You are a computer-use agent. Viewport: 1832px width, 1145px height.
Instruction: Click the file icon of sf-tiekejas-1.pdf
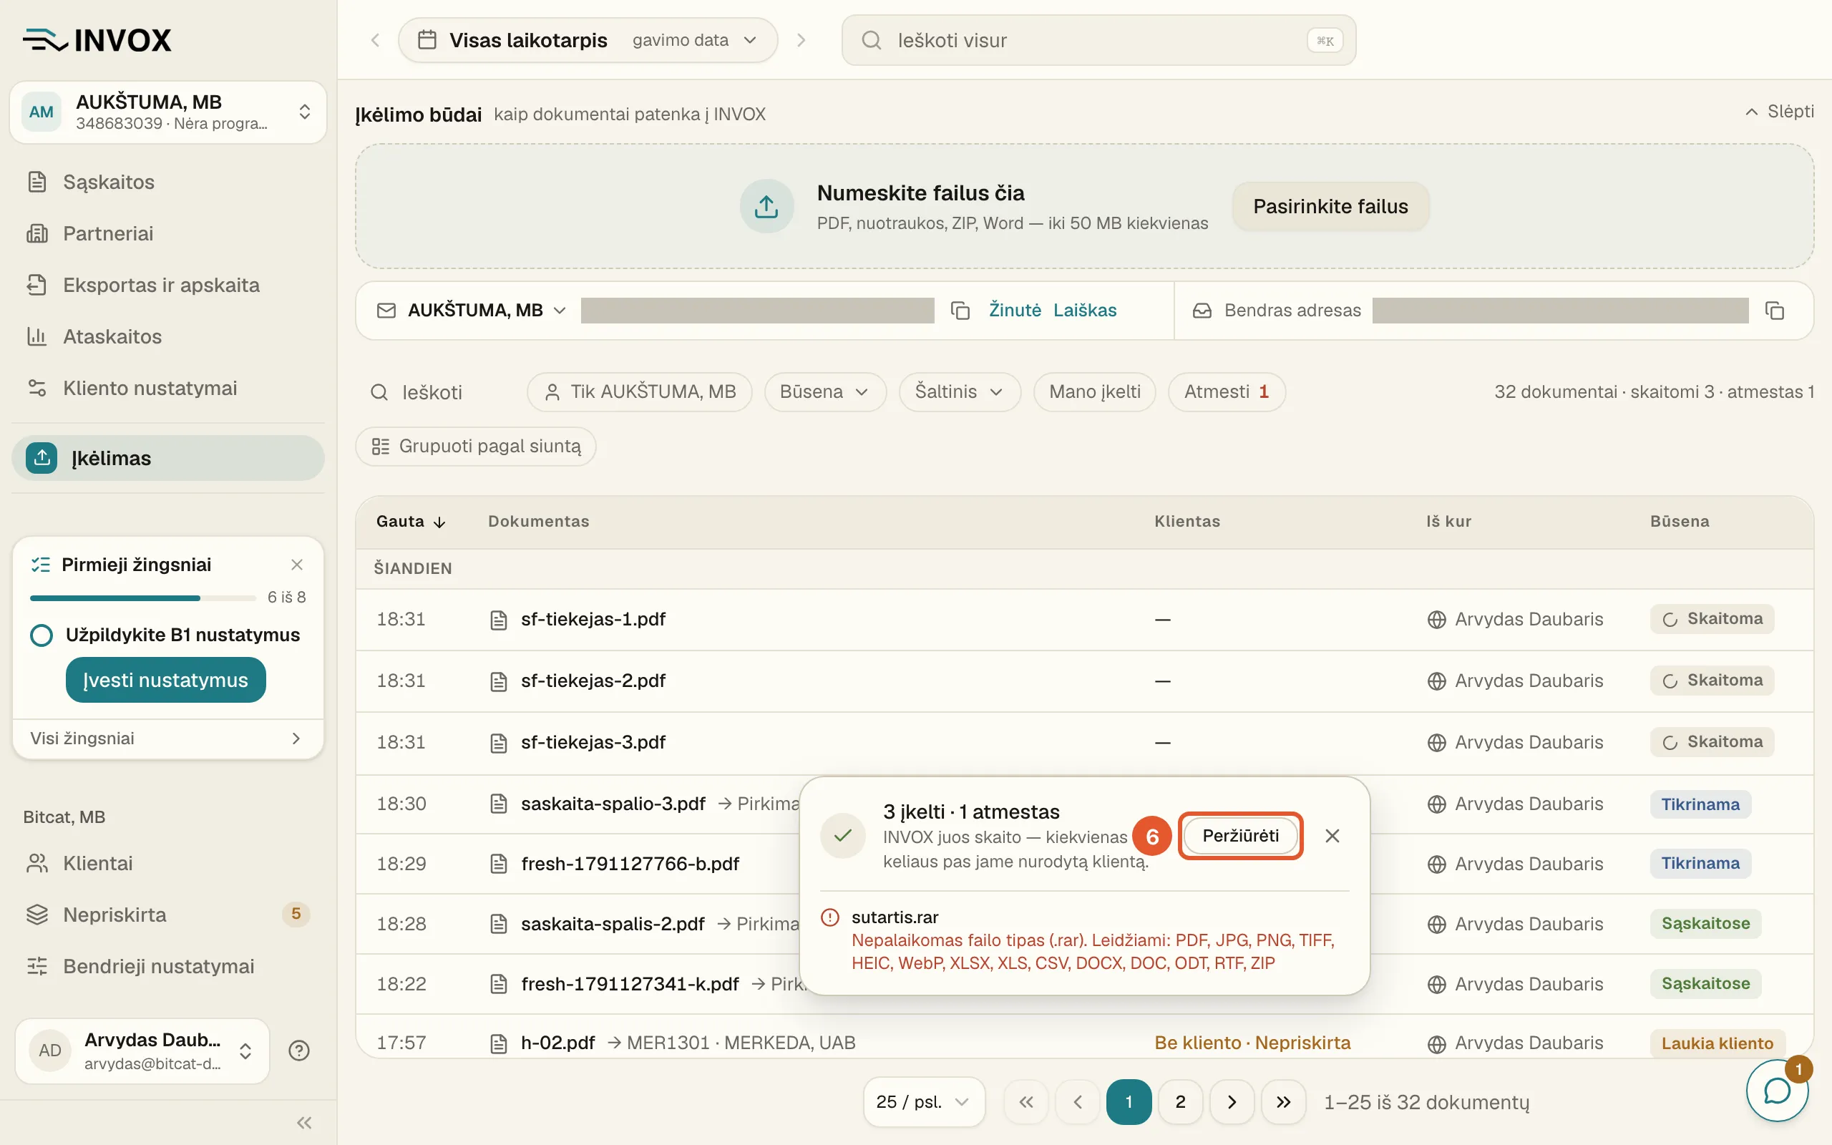coord(498,620)
